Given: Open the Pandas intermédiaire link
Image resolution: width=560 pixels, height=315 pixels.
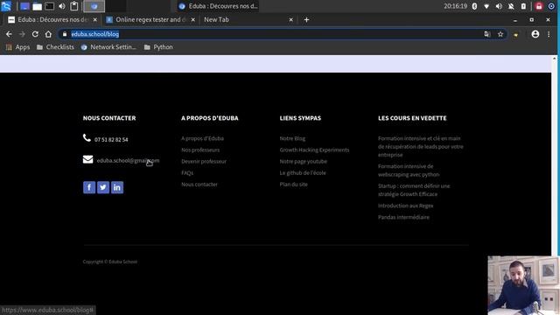Looking at the screenshot, I should click(x=403, y=217).
